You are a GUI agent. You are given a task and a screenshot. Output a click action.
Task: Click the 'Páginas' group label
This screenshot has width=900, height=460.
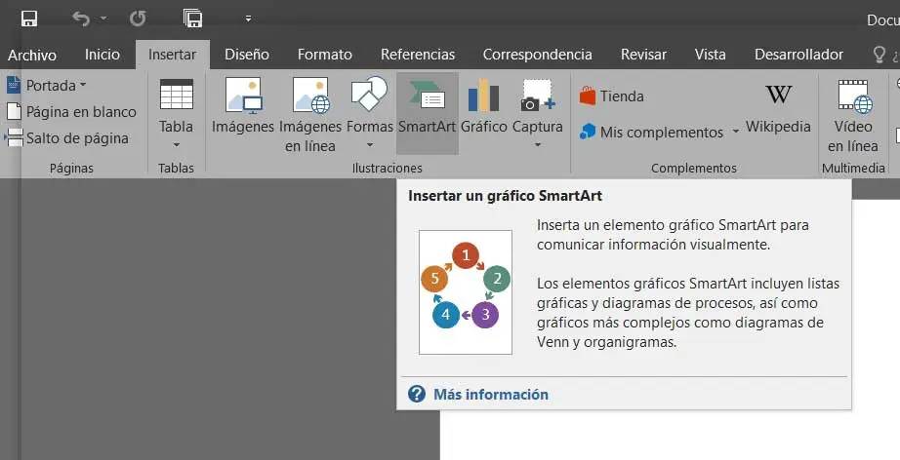click(x=71, y=168)
